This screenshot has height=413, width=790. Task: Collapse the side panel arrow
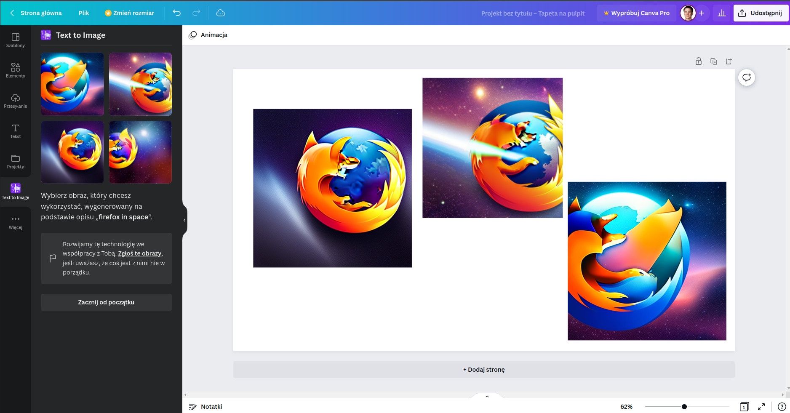point(184,220)
